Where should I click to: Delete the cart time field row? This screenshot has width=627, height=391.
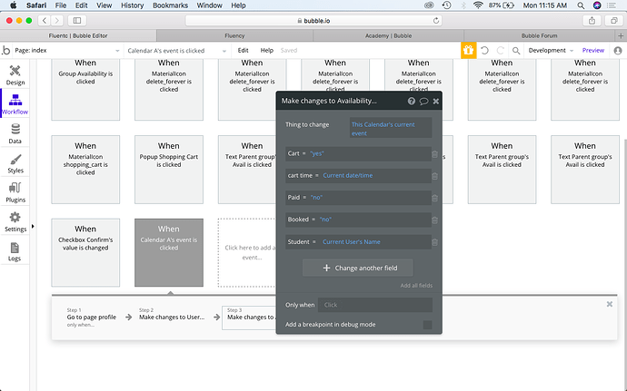[434, 176]
